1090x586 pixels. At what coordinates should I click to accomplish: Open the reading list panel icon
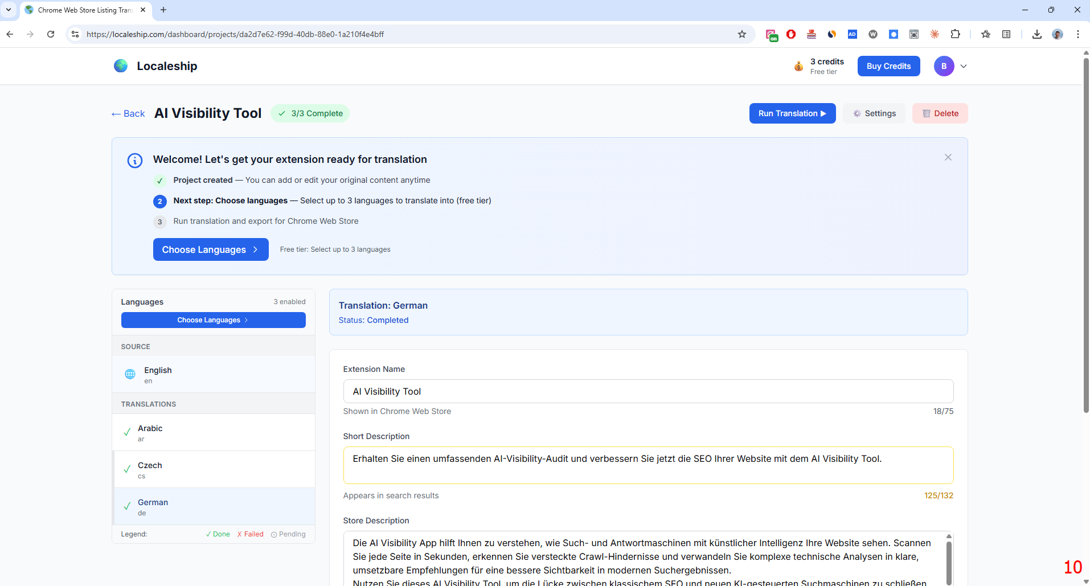tap(1006, 34)
